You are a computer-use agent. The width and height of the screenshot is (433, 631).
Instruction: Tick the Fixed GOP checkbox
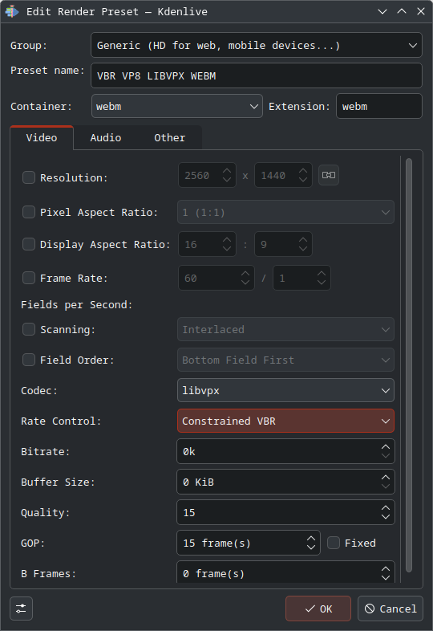[334, 543]
